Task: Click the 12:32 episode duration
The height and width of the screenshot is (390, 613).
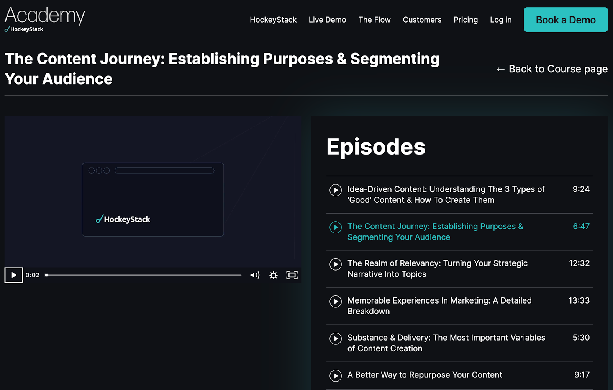Action: pyautogui.click(x=579, y=263)
